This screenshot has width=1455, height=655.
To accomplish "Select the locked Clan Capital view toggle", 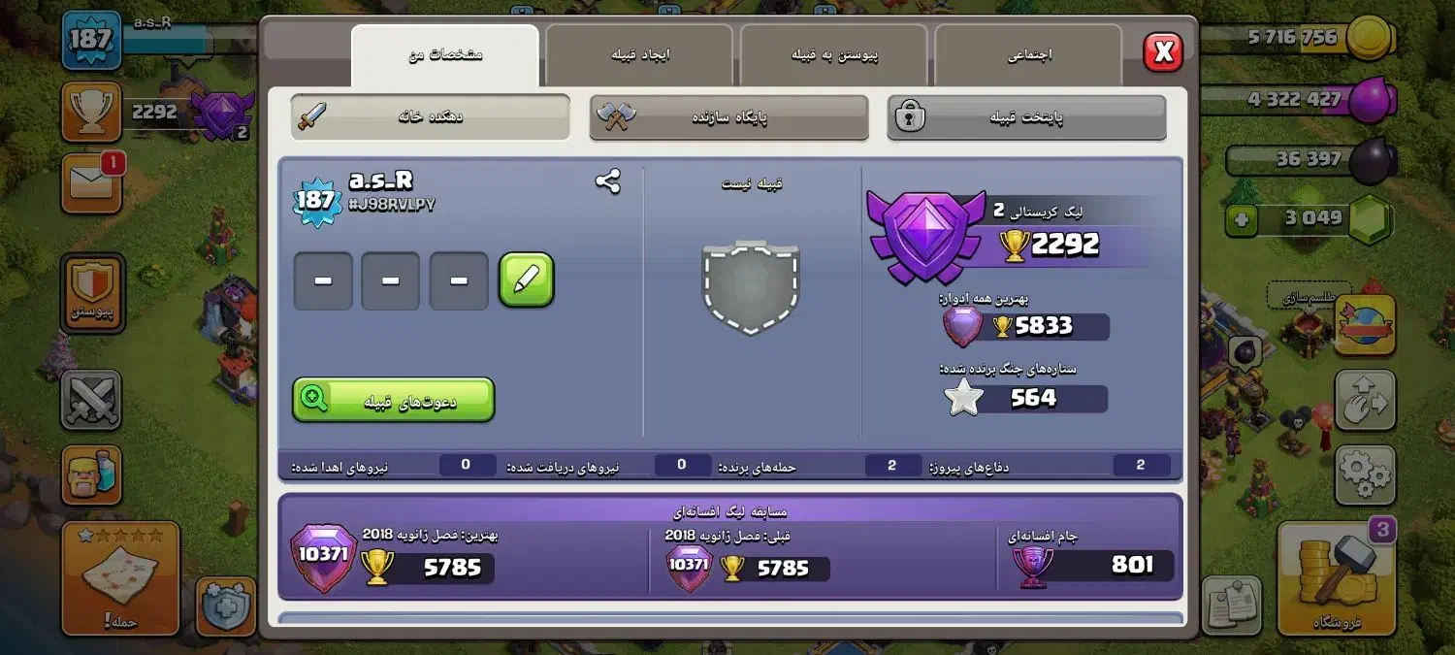I will coord(1026,116).
